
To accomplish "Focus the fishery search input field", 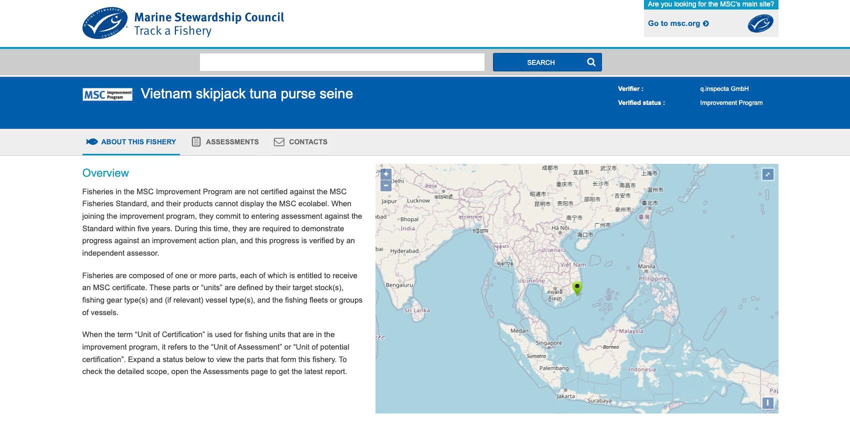I will [342, 62].
